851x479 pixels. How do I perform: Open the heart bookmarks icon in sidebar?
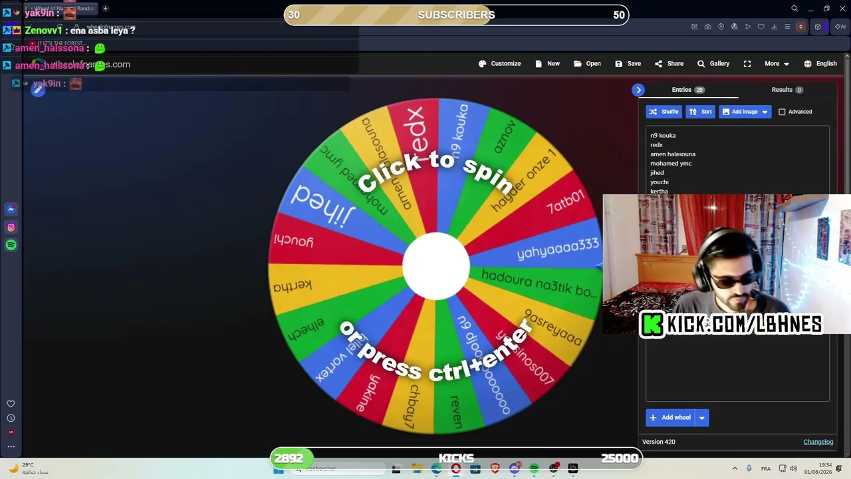(x=11, y=404)
